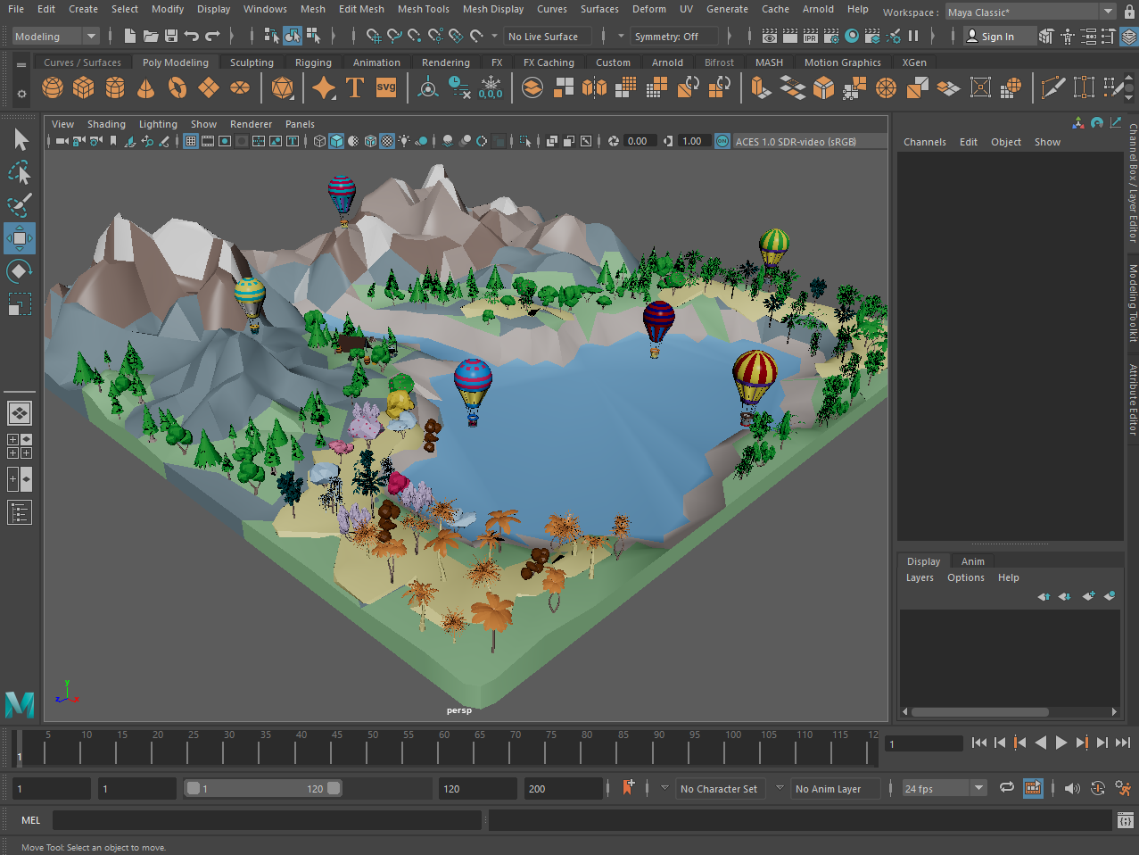
Task: Select the polygon cone primitive icon
Action: pos(145,87)
